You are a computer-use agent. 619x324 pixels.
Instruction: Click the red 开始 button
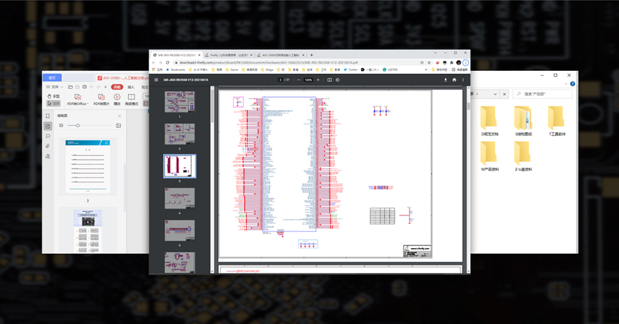(x=117, y=87)
